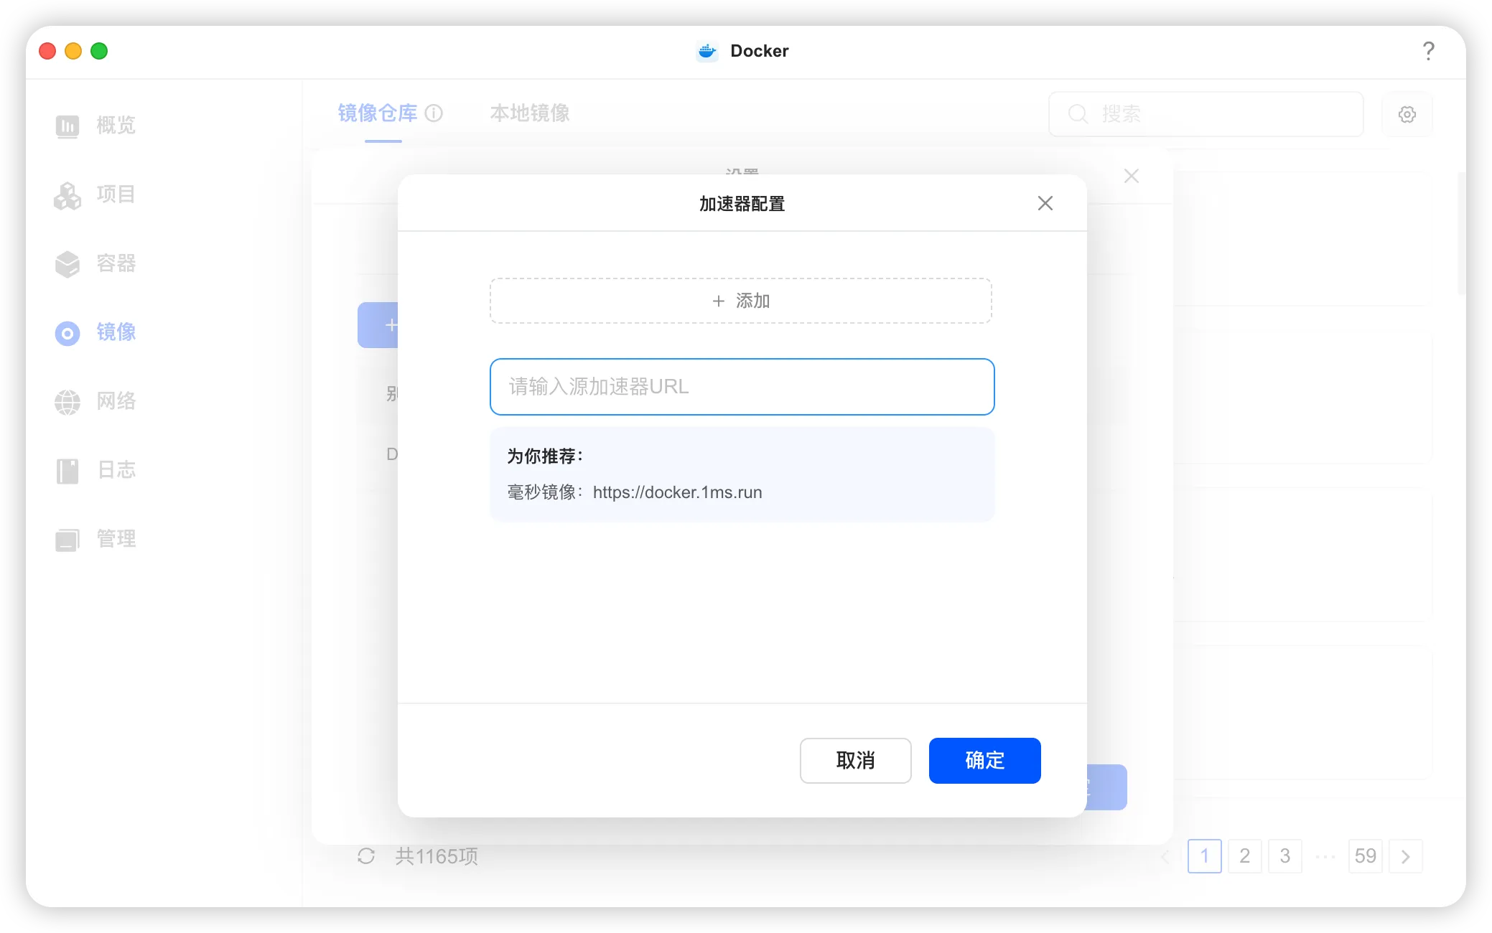Click the search magnifier icon
This screenshot has width=1492, height=933.
[x=1078, y=113]
